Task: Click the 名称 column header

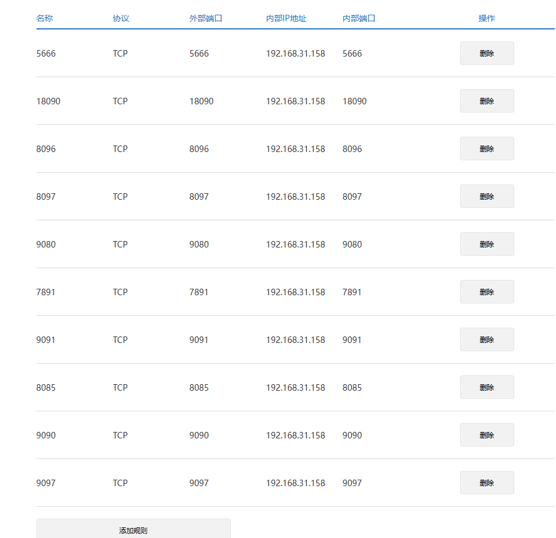Action: click(x=45, y=18)
